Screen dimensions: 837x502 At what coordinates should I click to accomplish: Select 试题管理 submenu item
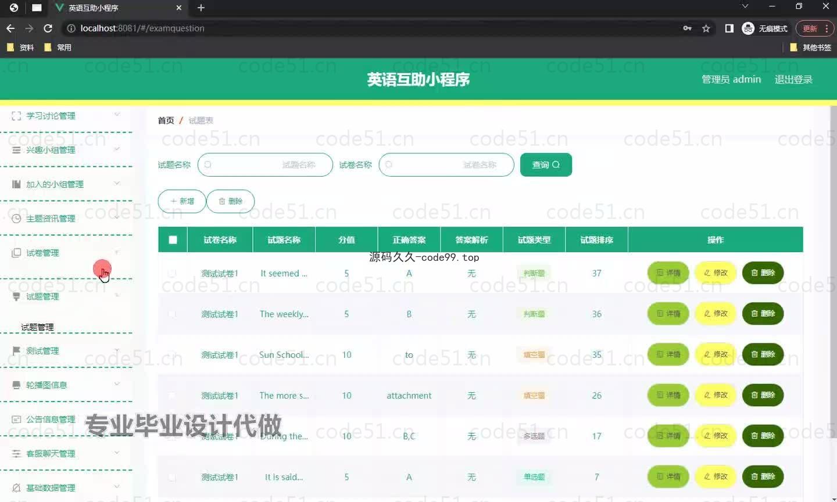(37, 327)
